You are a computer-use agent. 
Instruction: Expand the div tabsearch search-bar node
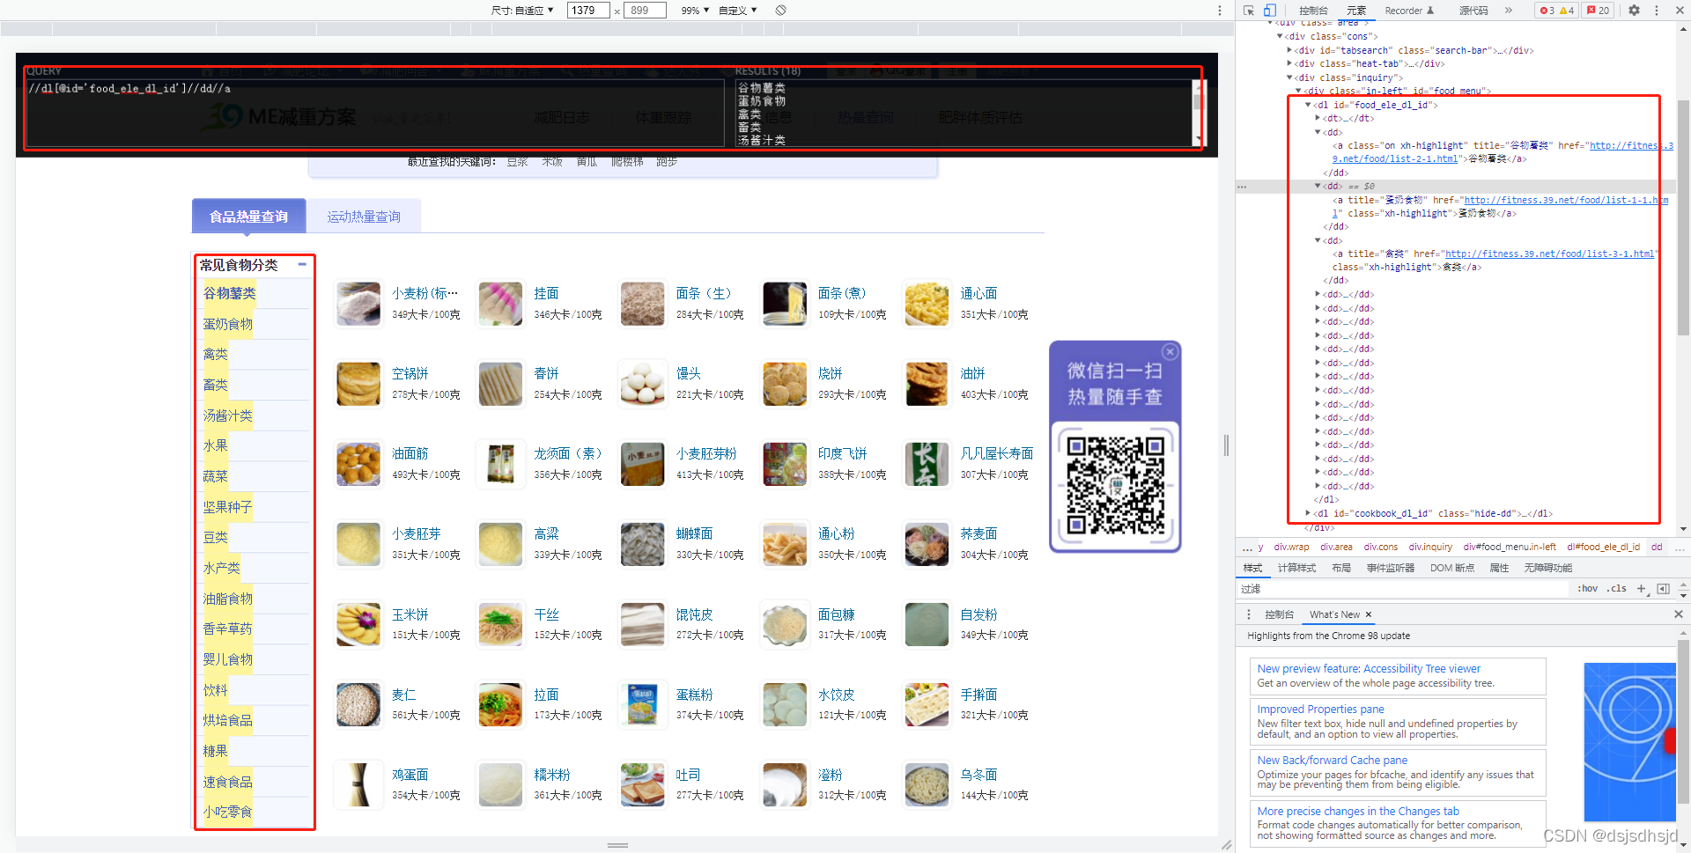click(1289, 50)
